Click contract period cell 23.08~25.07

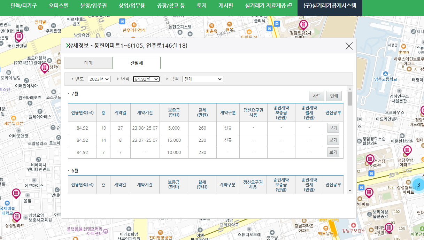coord(145,128)
